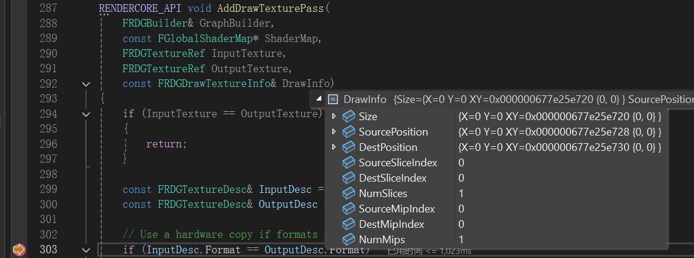
Task: Click the Size field cube icon
Action: point(349,117)
